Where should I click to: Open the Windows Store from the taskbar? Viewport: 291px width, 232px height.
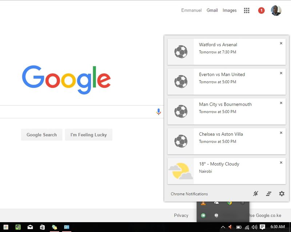(42, 227)
